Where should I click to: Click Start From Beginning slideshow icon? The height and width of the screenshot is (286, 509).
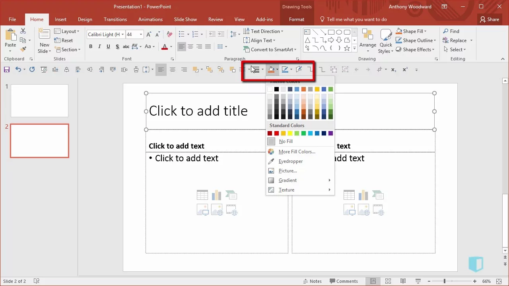point(44,70)
